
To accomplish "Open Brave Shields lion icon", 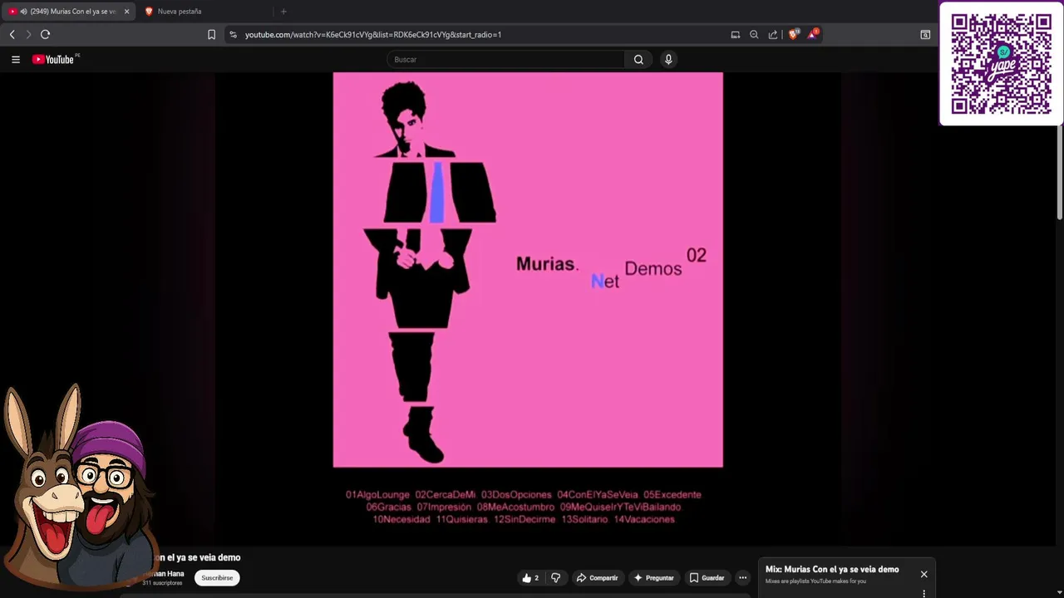I will [793, 34].
